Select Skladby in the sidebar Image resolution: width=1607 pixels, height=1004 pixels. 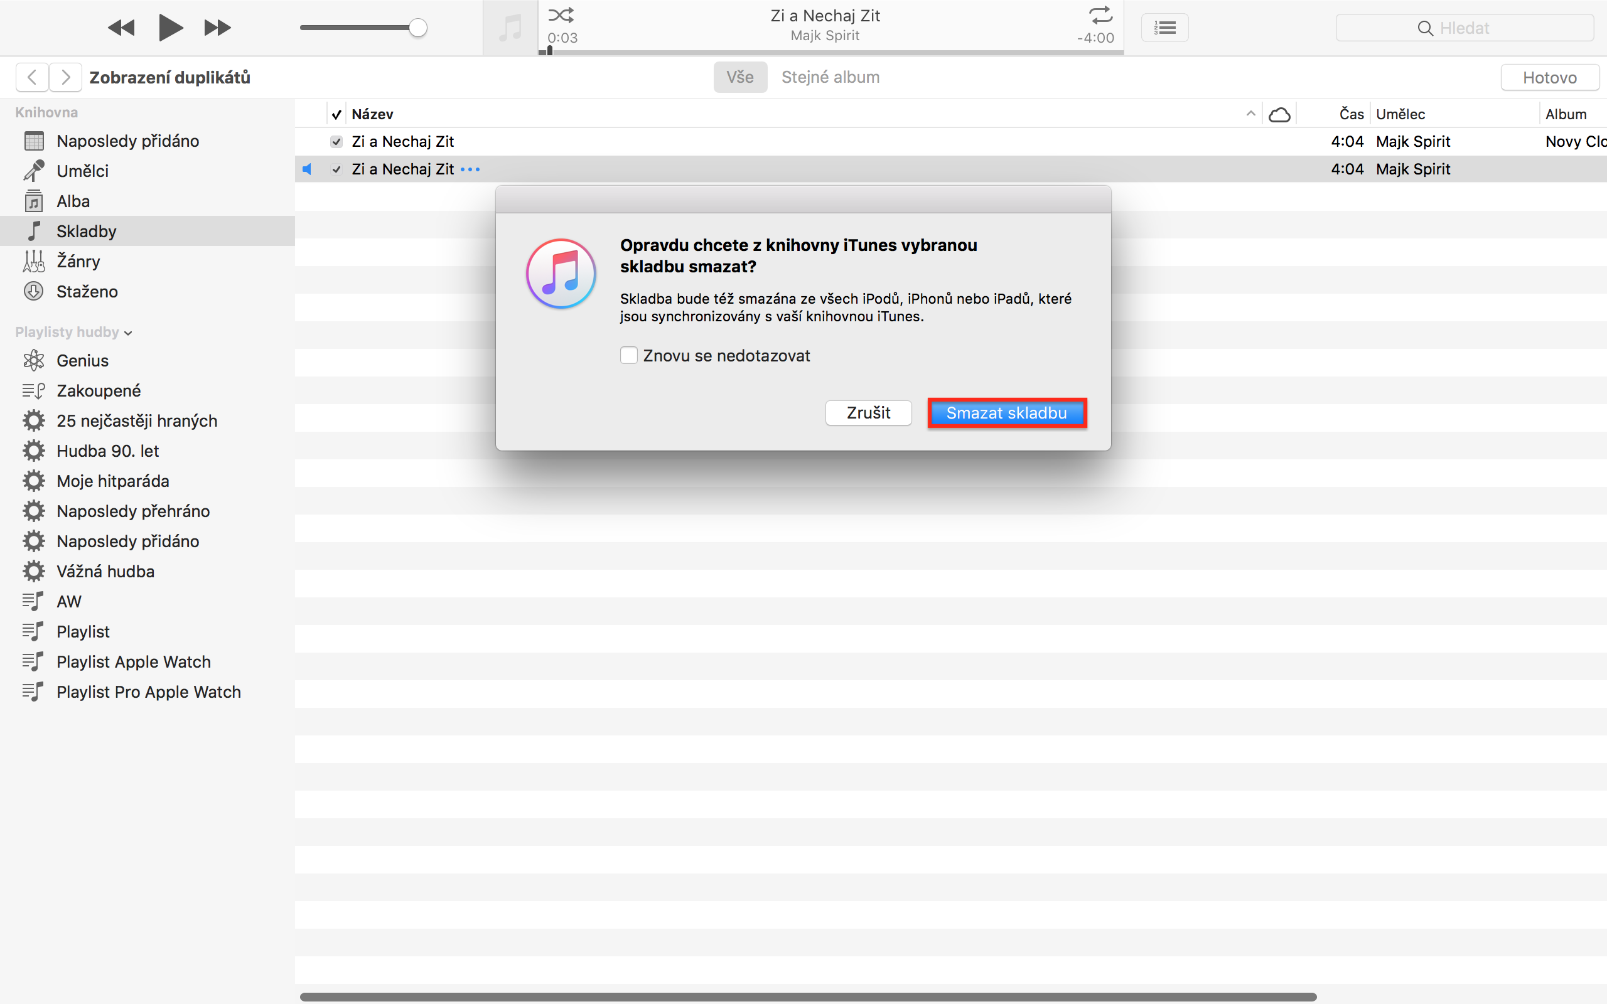click(x=148, y=231)
